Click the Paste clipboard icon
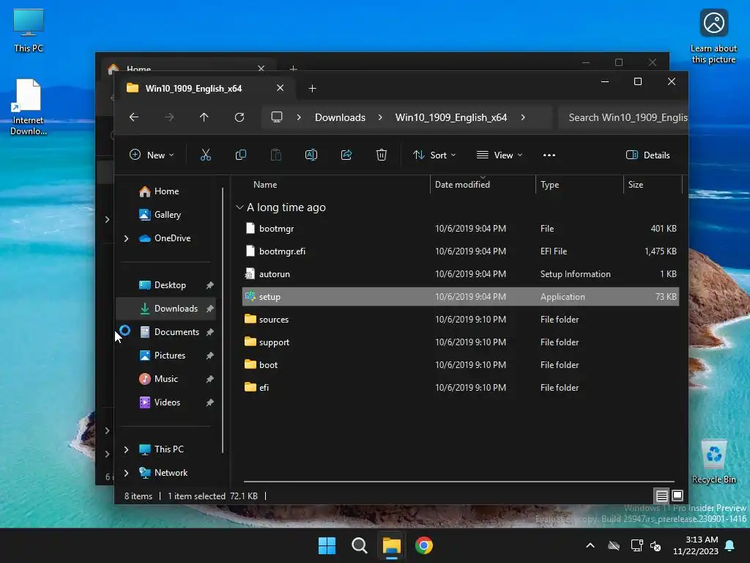The height and width of the screenshot is (563, 750). 276,155
